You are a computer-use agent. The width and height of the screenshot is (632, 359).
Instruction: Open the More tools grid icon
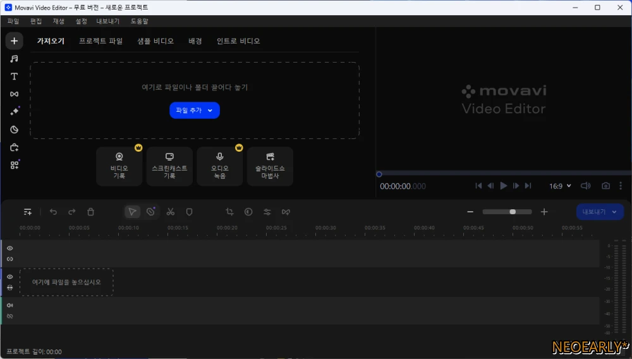click(14, 165)
